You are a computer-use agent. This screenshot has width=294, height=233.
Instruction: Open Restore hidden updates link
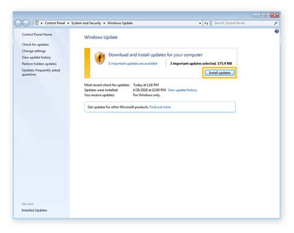point(39,64)
